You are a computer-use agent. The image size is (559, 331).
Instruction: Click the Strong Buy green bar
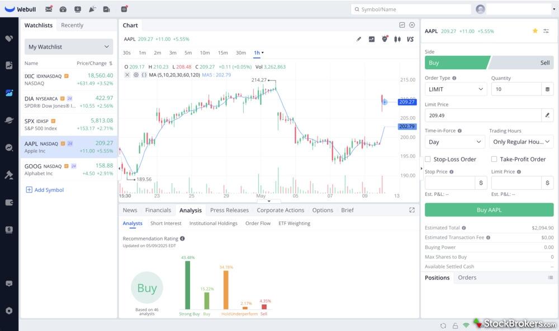188,285
